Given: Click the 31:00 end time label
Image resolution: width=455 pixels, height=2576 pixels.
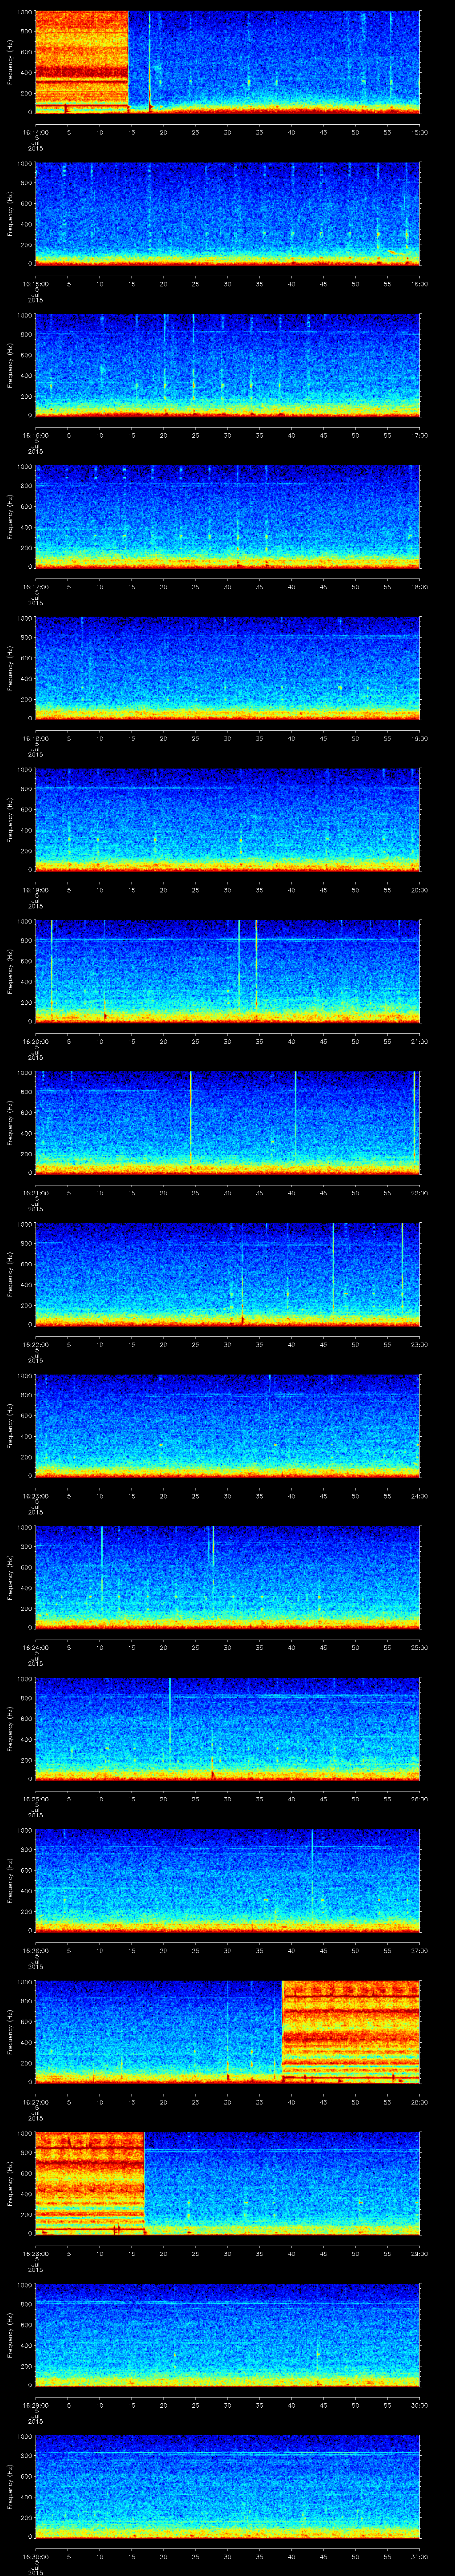Looking at the screenshot, I should click(419, 2556).
